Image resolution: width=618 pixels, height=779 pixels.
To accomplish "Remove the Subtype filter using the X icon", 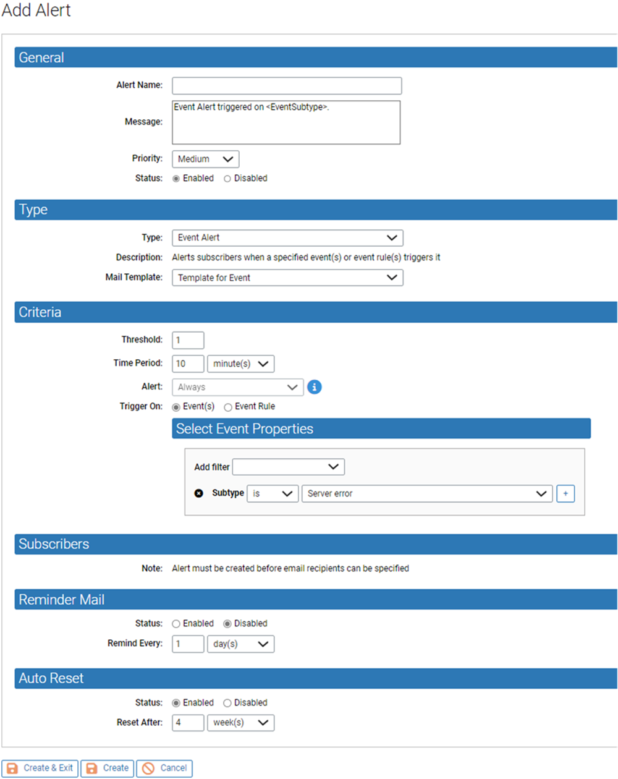I will pyautogui.click(x=198, y=493).
